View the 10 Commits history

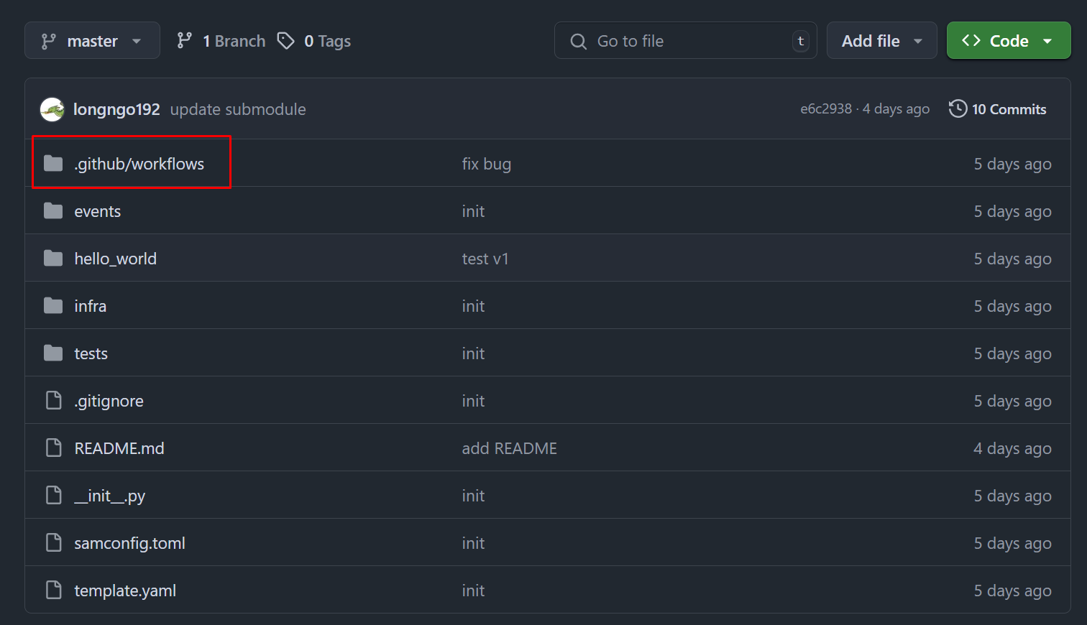point(1009,109)
